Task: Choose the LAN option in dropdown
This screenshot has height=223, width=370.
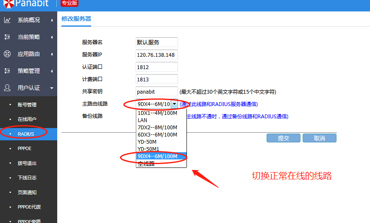Action: tap(142, 120)
